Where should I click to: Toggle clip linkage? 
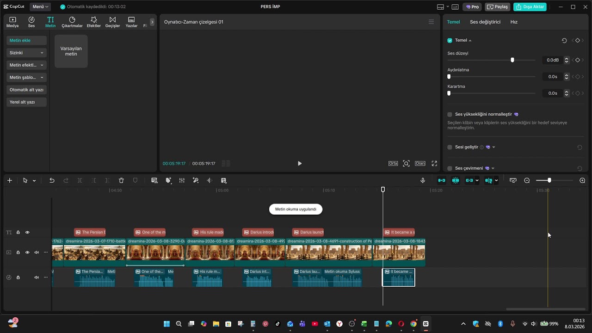469,180
